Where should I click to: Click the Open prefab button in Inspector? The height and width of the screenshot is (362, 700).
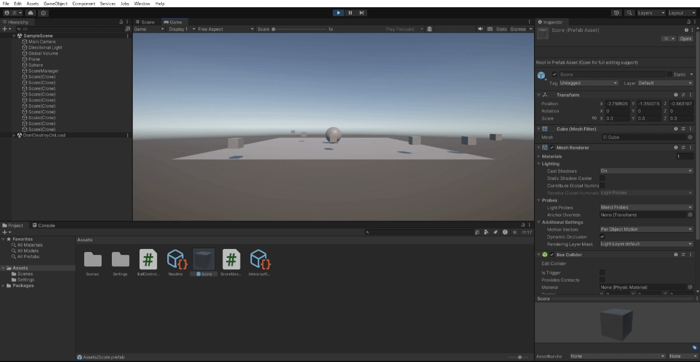[x=686, y=38]
